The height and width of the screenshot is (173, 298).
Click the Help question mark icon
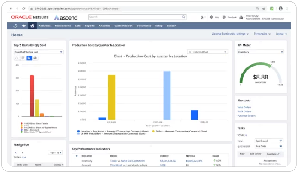click(x=212, y=17)
